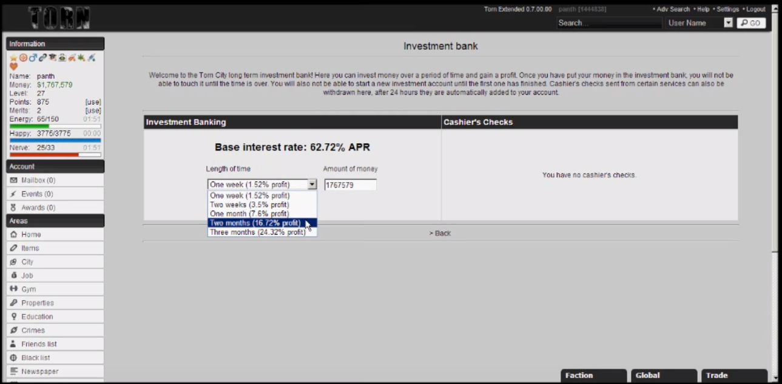Open the Properties area
Screen dimensions: 782x384
coord(37,303)
